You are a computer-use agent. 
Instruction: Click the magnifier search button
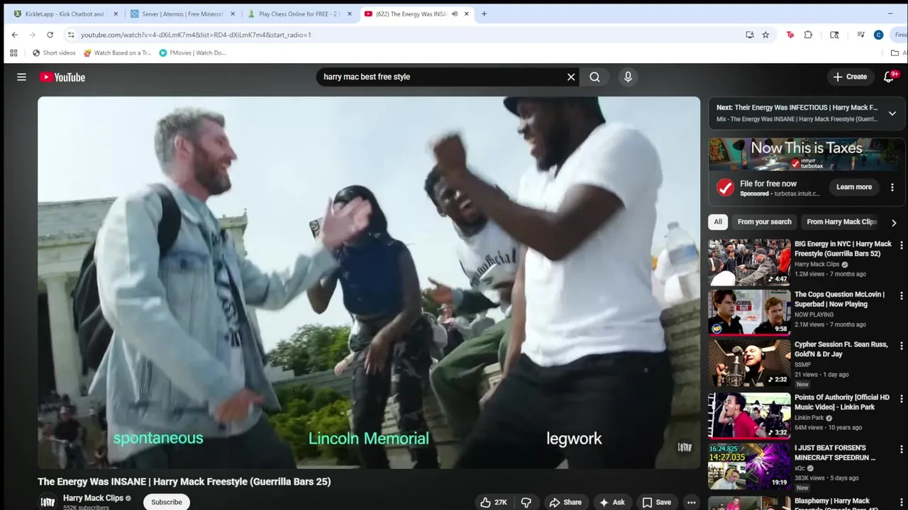point(594,77)
